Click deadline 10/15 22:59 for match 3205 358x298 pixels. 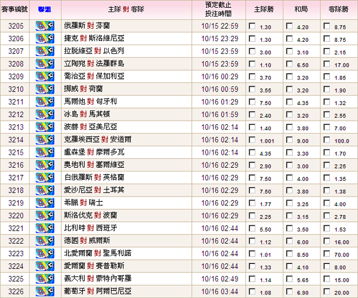pos(220,26)
